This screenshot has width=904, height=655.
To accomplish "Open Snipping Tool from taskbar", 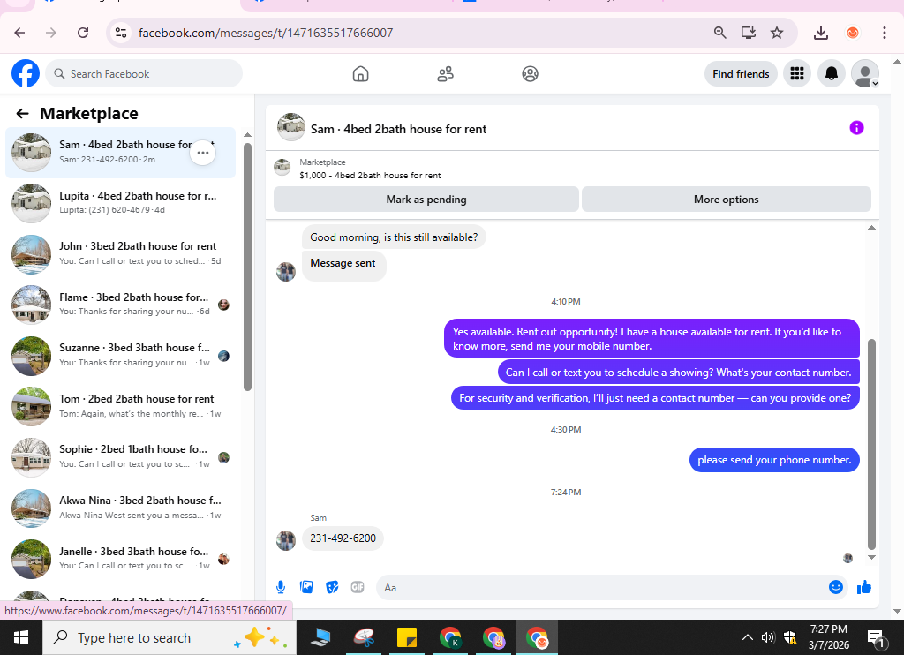I will [365, 637].
